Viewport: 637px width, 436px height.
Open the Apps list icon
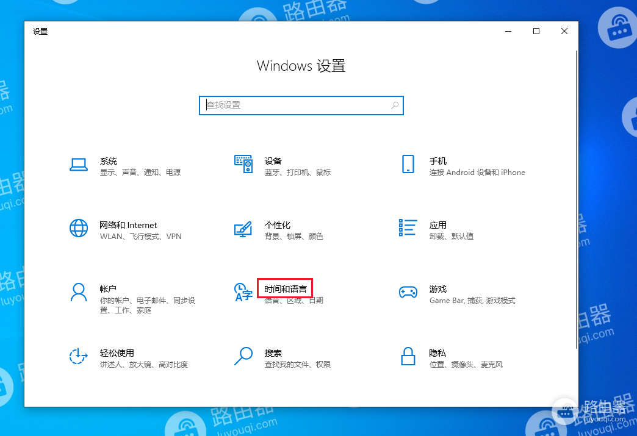(x=408, y=227)
